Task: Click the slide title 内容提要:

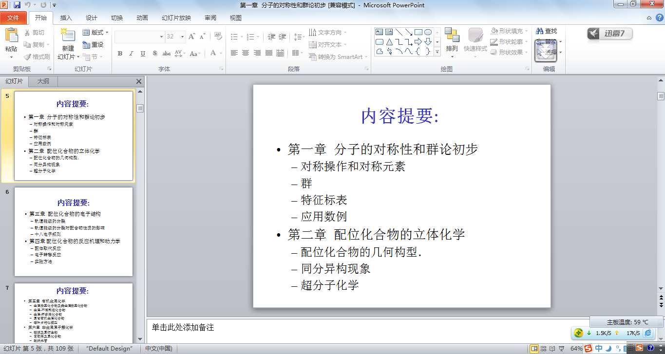Action: (x=400, y=116)
